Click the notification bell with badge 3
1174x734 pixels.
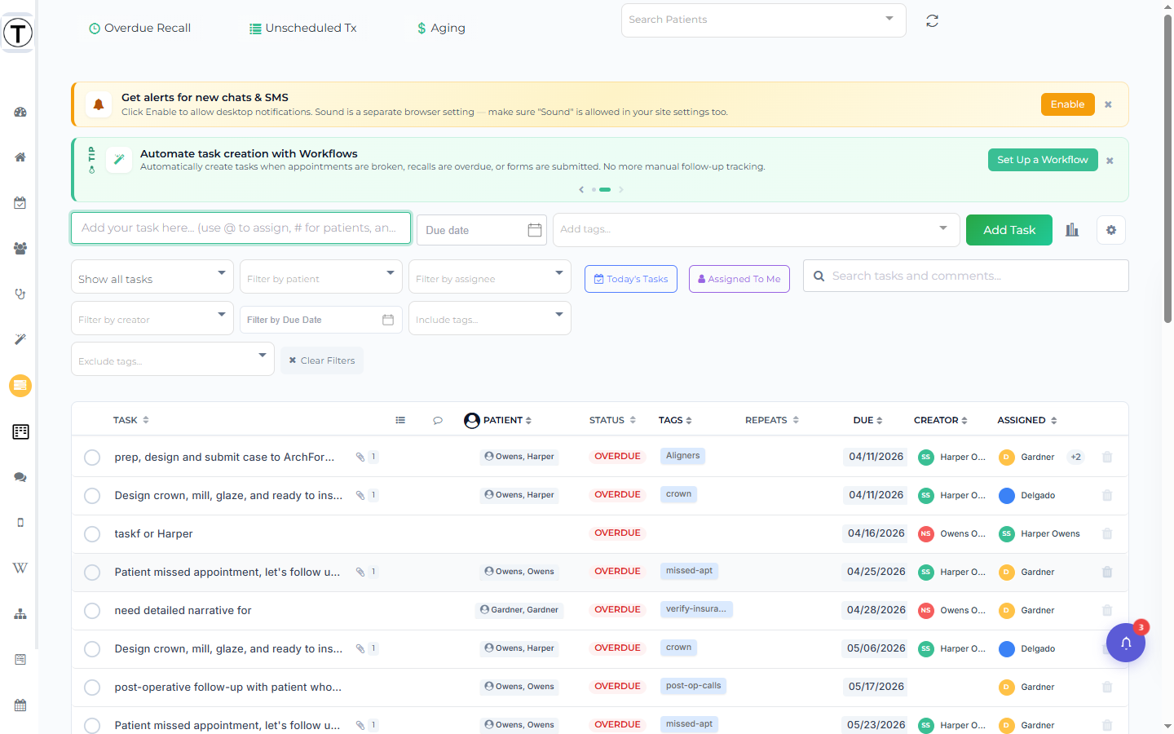(x=1126, y=643)
